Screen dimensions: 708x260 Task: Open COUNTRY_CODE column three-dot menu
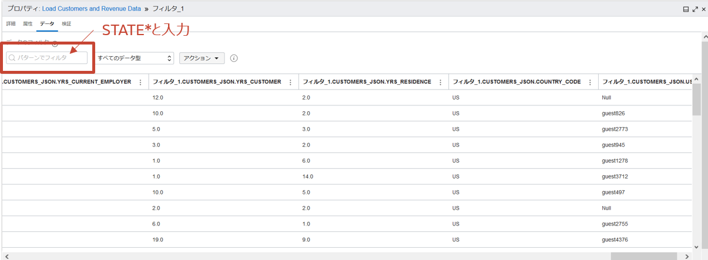pyautogui.click(x=589, y=82)
